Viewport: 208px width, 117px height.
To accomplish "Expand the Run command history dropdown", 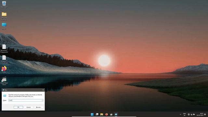I will (42, 100).
